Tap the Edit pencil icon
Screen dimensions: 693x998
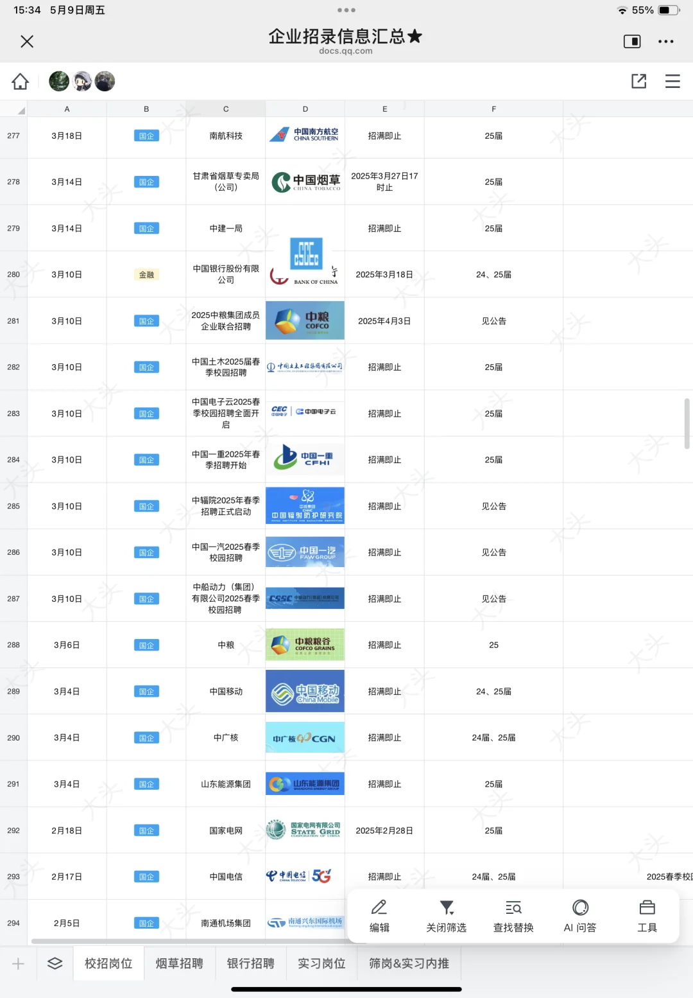point(379,916)
